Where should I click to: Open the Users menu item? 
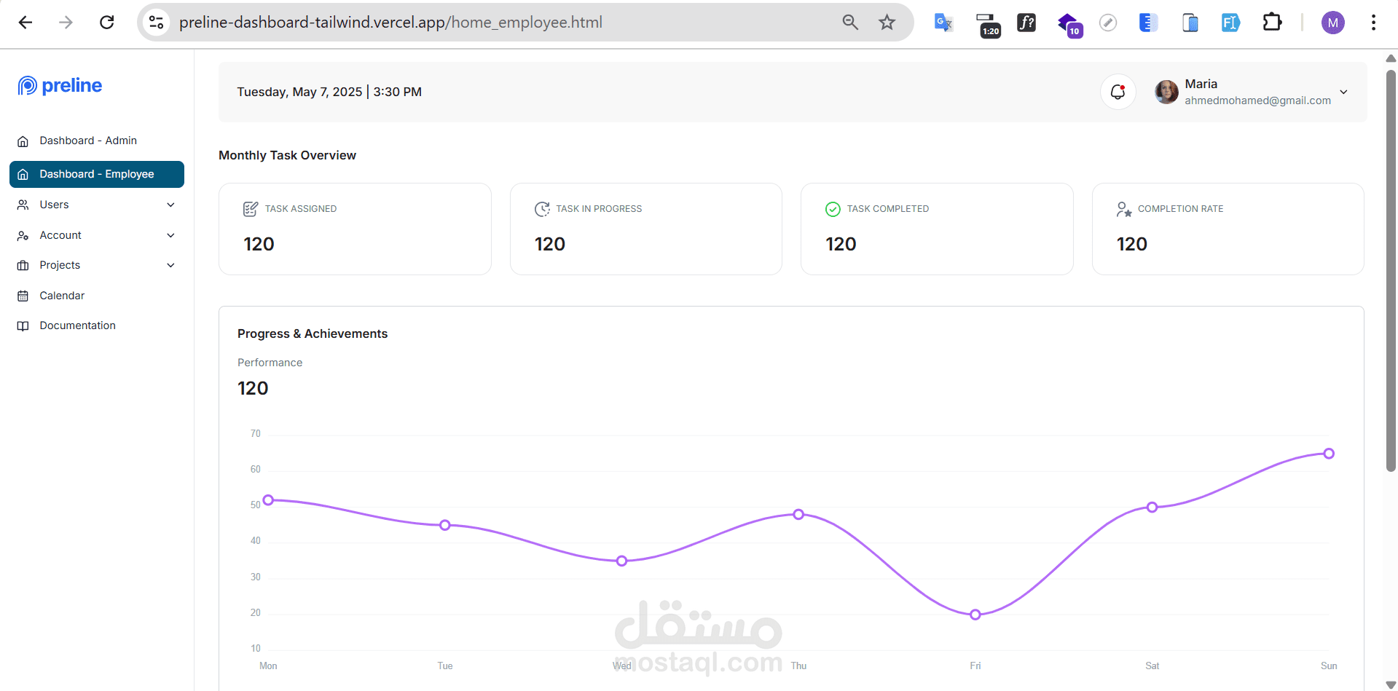pos(97,205)
